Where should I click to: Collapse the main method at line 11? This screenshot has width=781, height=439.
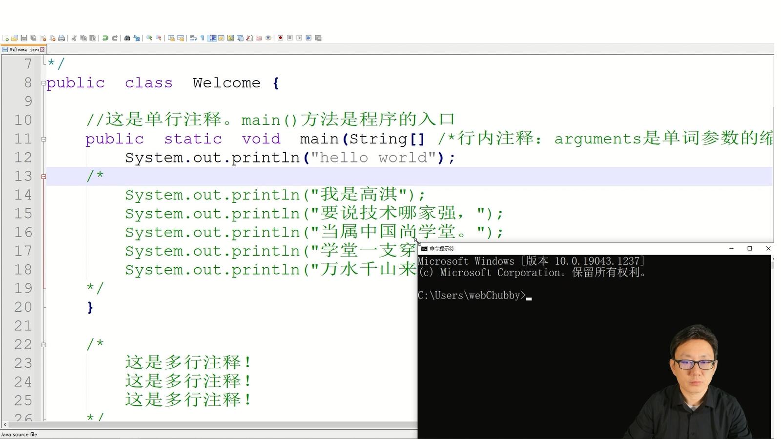(44, 139)
